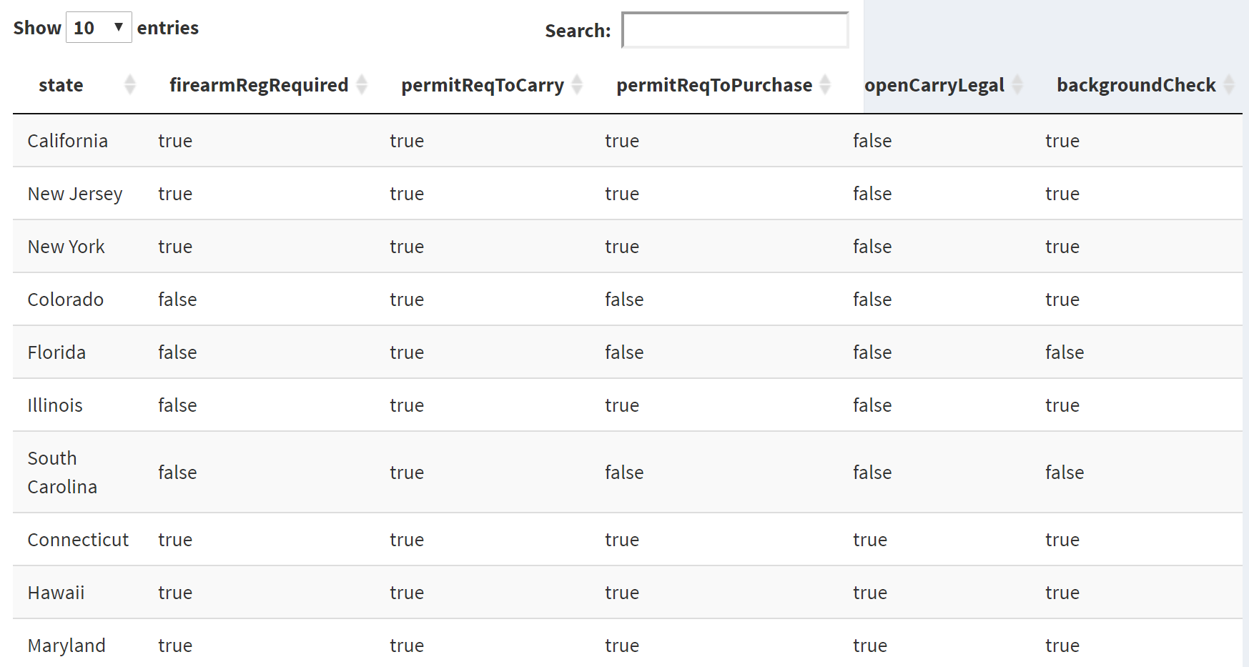1249x667 pixels.
Task: Sort table by state header text
Action: (x=61, y=86)
